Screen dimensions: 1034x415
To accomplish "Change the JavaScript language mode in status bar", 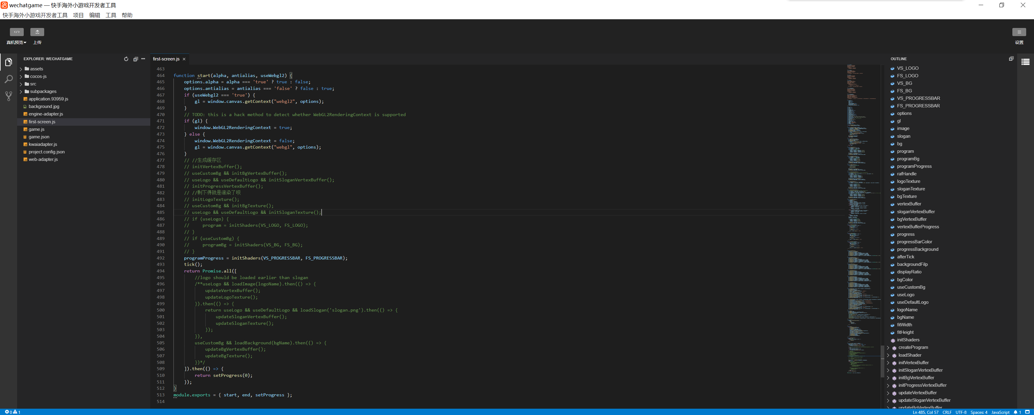I will click(x=1000, y=412).
